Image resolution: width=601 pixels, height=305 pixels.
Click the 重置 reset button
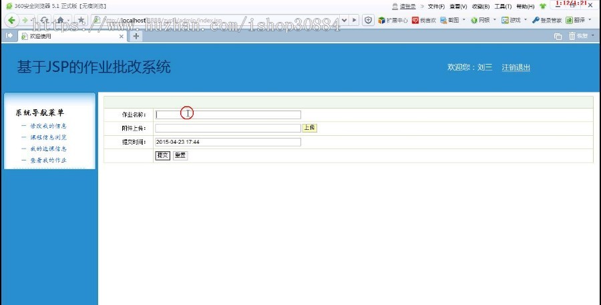click(180, 156)
